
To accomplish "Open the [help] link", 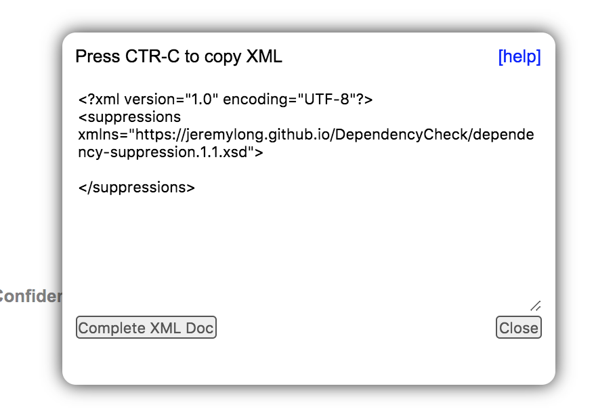I will (x=519, y=57).
